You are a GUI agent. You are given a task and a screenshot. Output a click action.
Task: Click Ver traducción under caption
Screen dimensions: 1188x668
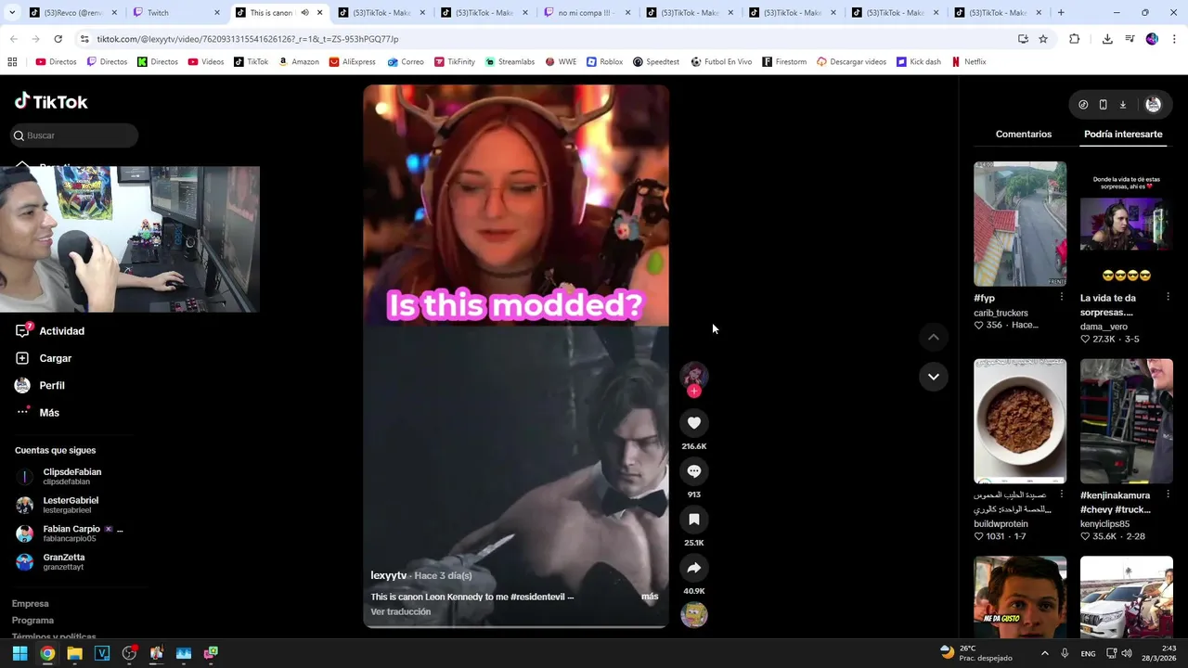click(x=400, y=612)
